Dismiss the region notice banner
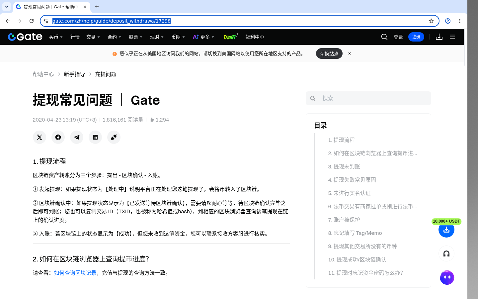Image resolution: width=478 pixels, height=299 pixels. pyautogui.click(x=350, y=53)
